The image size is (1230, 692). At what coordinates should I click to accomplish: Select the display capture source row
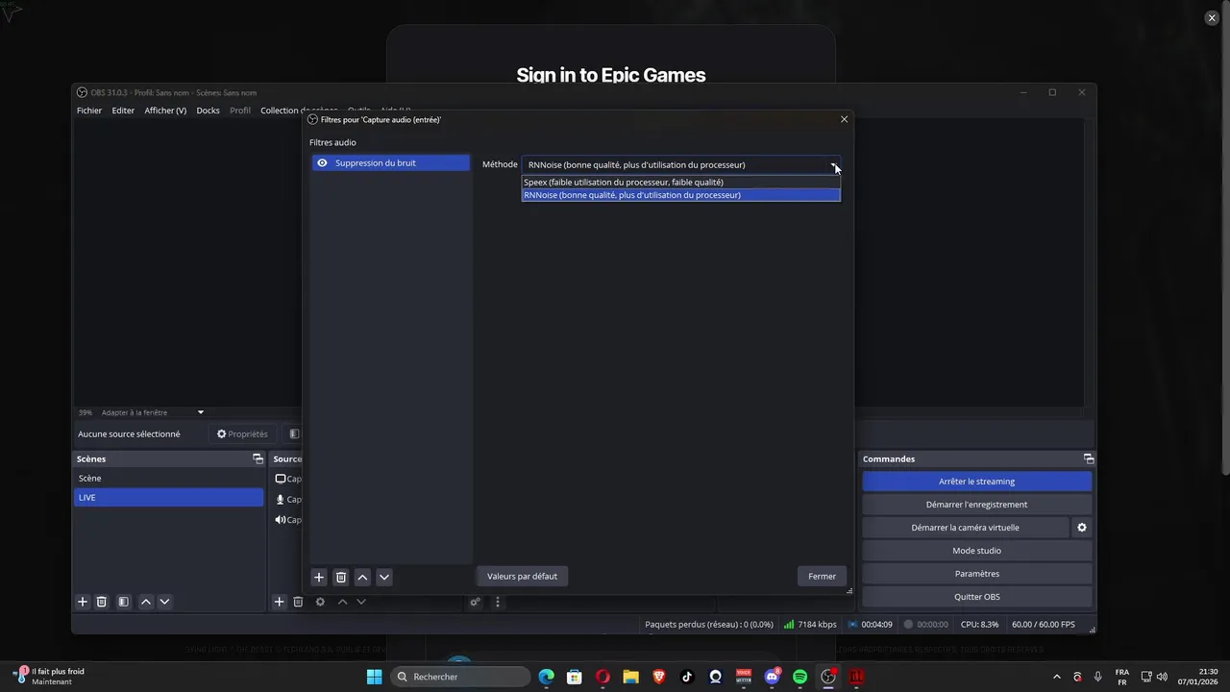pyautogui.click(x=288, y=479)
